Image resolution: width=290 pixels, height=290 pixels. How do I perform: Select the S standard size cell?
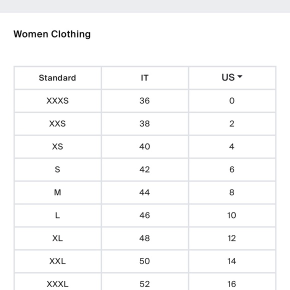coord(57,169)
